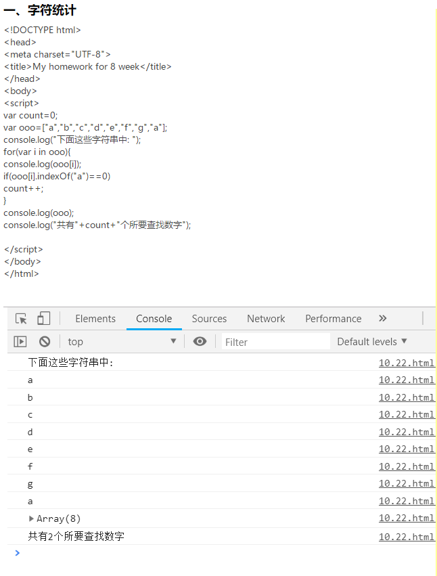Image resolution: width=437 pixels, height=576 pixels.
Task: Open 10.22.html link on the Array(8) row
Action: (x=407, y=518)
